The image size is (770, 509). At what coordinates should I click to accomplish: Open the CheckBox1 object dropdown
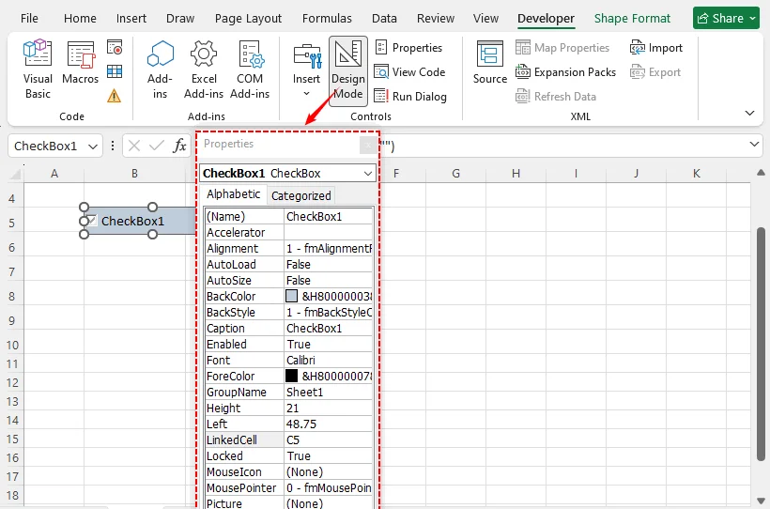(x=368, y=174)
